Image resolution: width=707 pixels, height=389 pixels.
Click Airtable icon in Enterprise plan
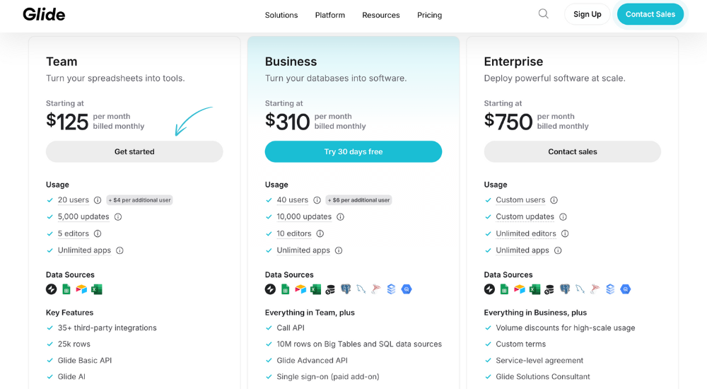(x=520, y=289)
